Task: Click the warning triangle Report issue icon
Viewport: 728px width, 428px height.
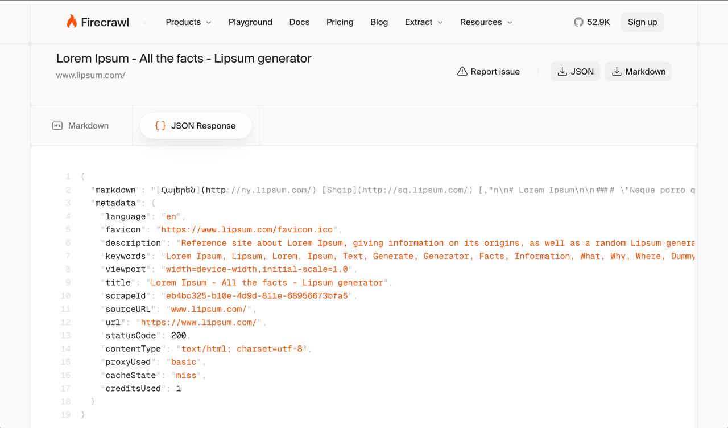Action: click(x=462, y=72)
